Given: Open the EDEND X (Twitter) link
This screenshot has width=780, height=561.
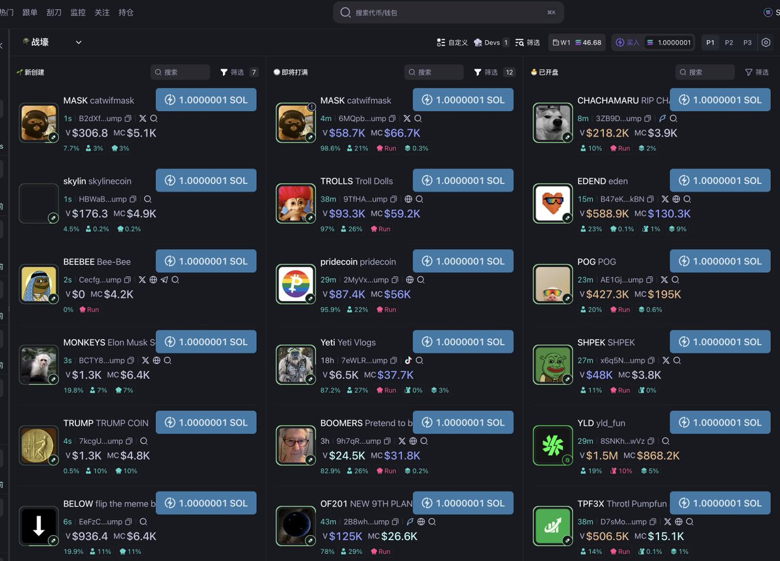Looking at the screenshot, I should (x=665, y=199).
